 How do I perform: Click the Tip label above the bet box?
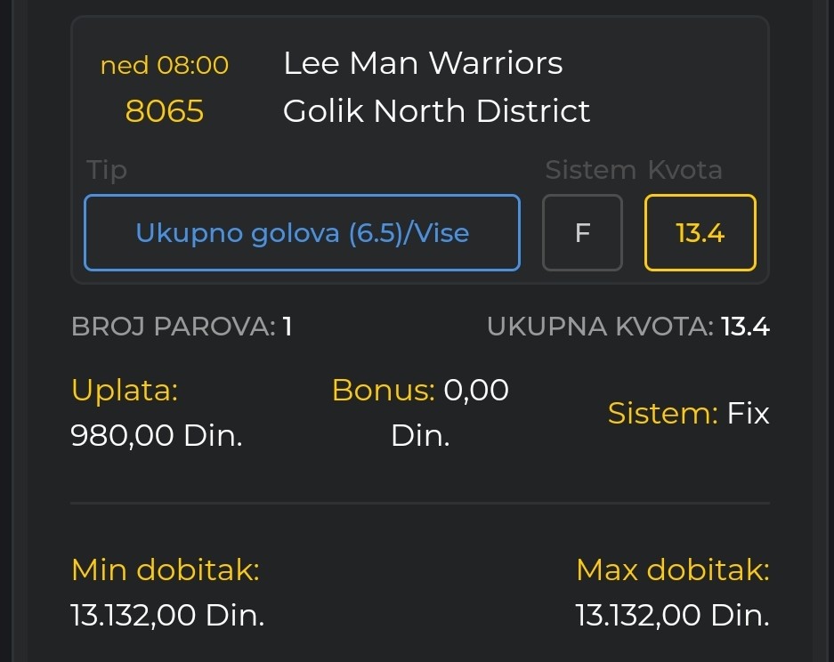pos(107,170)
